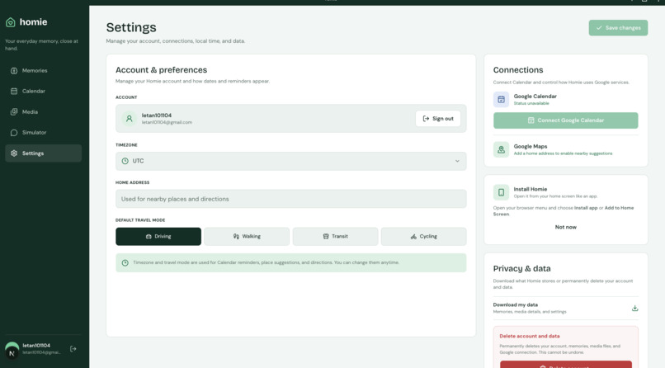Click the logout icon beside sidebar profile
The width and height of the screenshot is (665, 368).
(73, 349)
